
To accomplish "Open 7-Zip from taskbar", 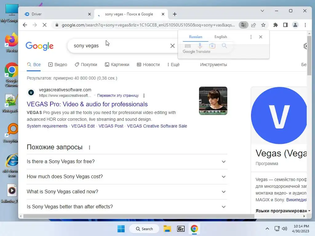I will click(181, 229).
